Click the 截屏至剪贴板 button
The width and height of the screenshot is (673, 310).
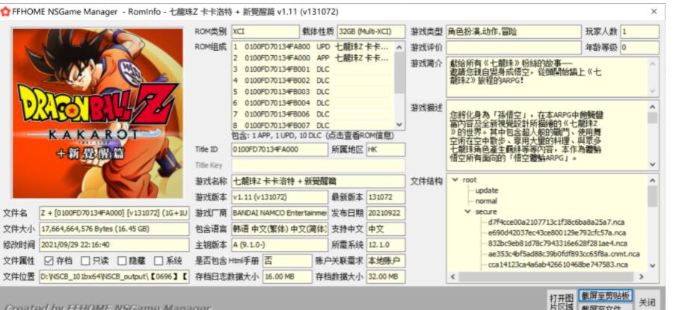tap(606, 296)
